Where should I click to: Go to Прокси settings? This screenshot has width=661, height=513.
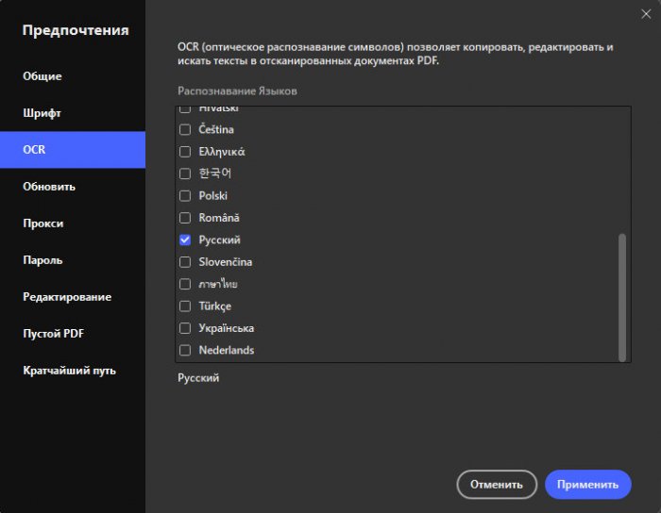coord(43,223)
